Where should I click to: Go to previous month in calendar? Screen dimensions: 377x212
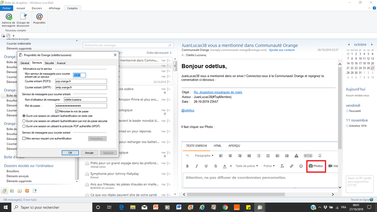click(x=349, y=45)
